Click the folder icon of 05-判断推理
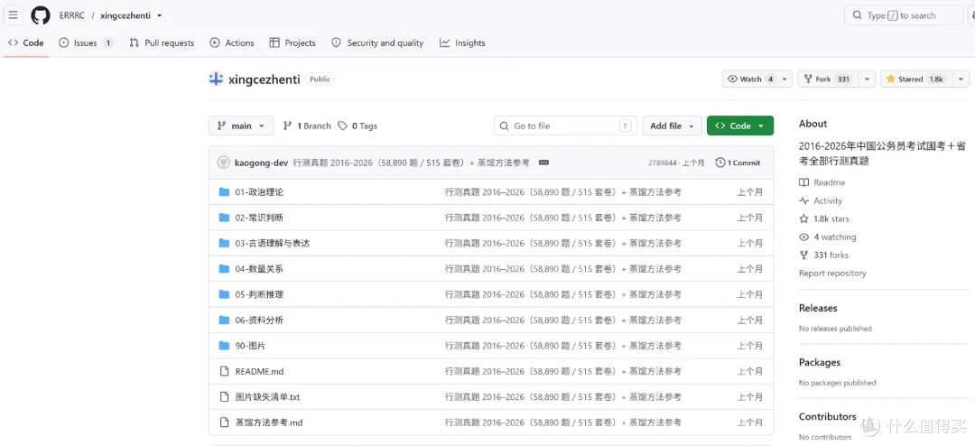Screen dimensions: 975x446 pyautogui.click(x=225, y=294)
